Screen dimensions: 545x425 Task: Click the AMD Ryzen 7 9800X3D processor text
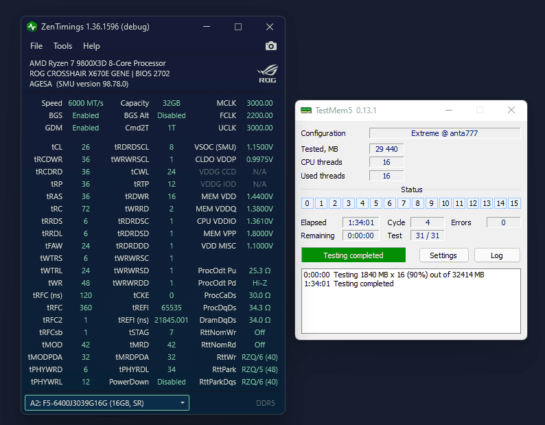coord(97,63)
